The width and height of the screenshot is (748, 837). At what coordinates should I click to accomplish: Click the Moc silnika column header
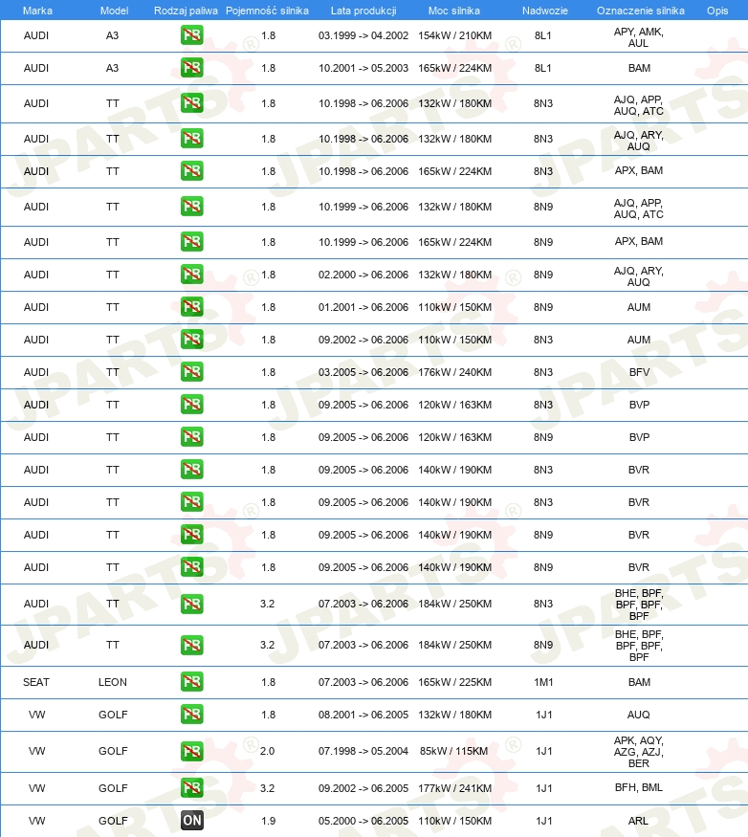(453, 11)
